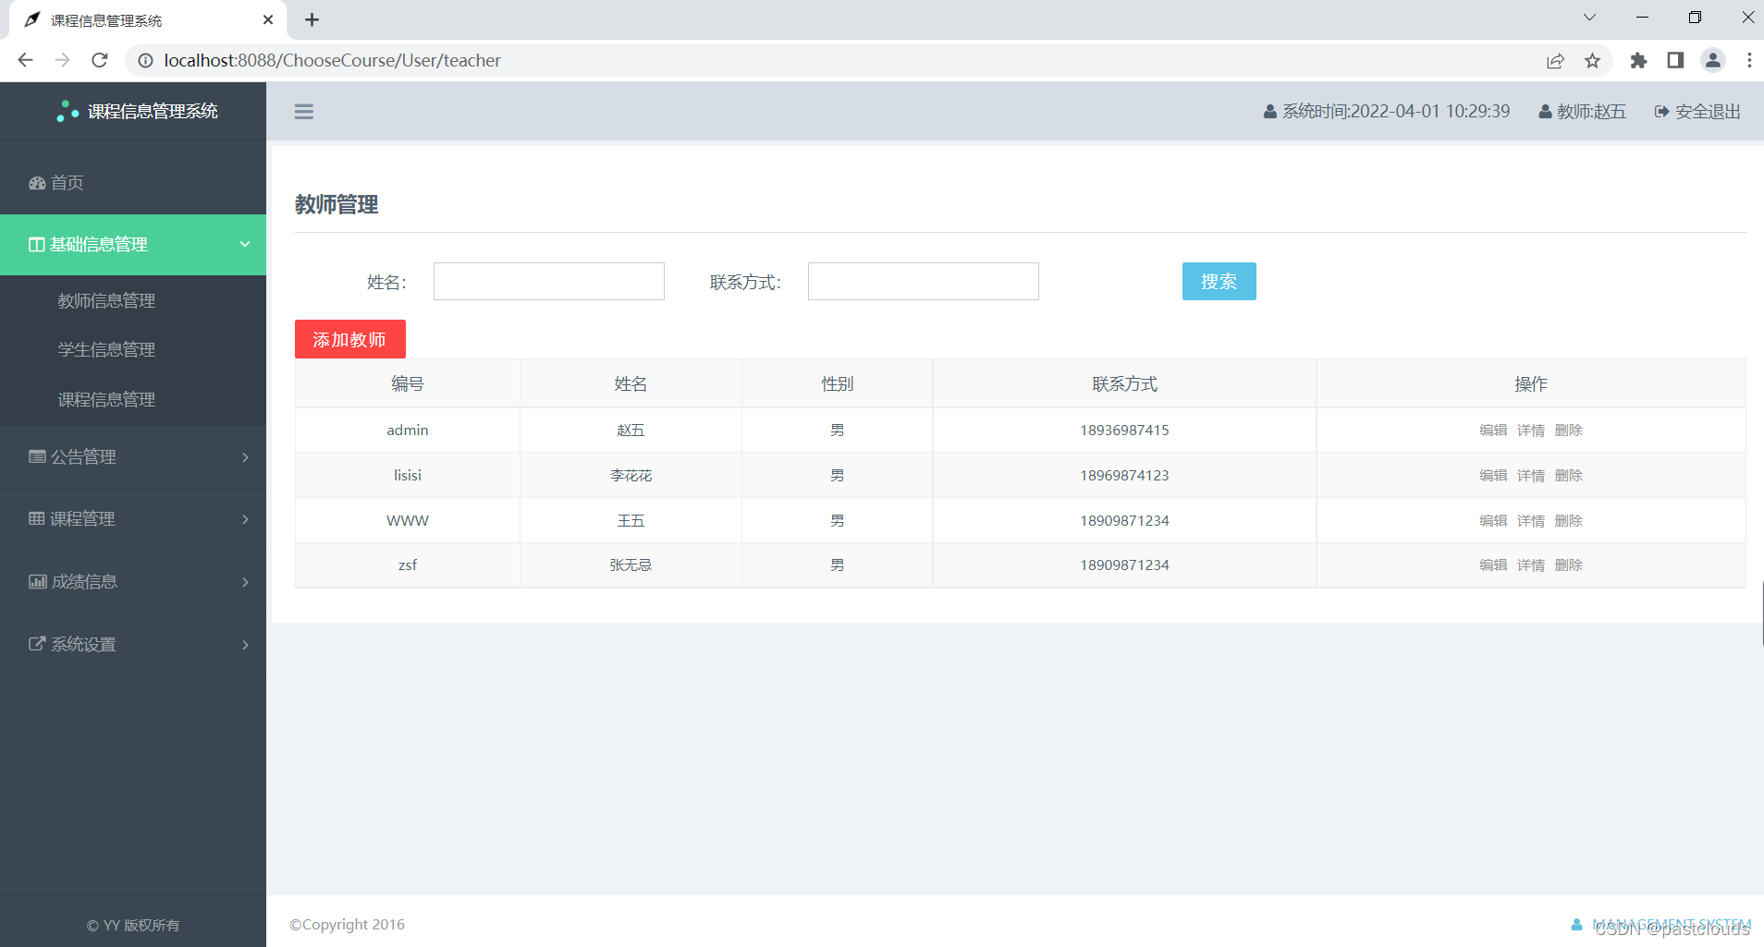The width and height of the screenshot is (1764, 947).
Task: Expand the 公告管理 section chevron
Action: (244, 457)
